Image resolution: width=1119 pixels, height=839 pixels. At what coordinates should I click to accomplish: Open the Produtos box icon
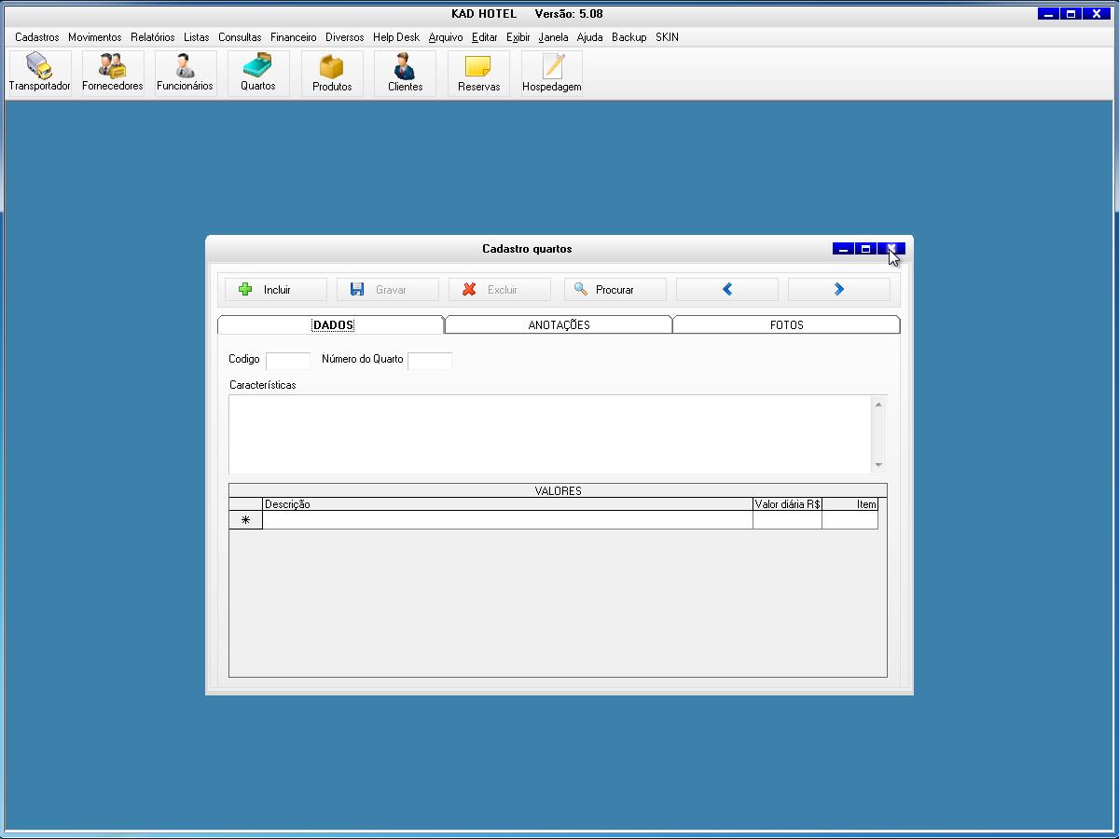click(332, 73)
